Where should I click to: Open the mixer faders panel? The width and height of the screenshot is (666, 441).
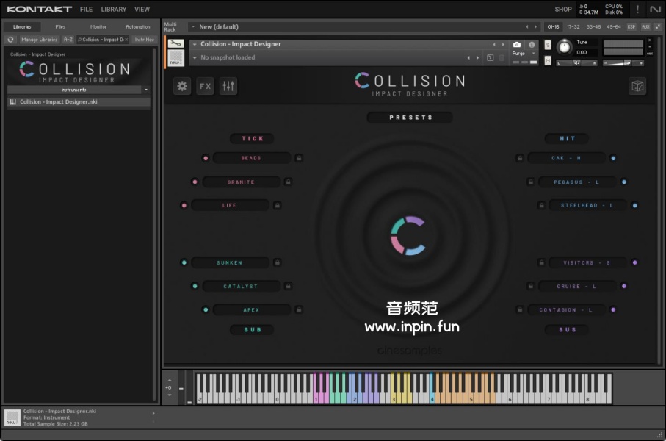pyautogui.click(x=228, y=86)
